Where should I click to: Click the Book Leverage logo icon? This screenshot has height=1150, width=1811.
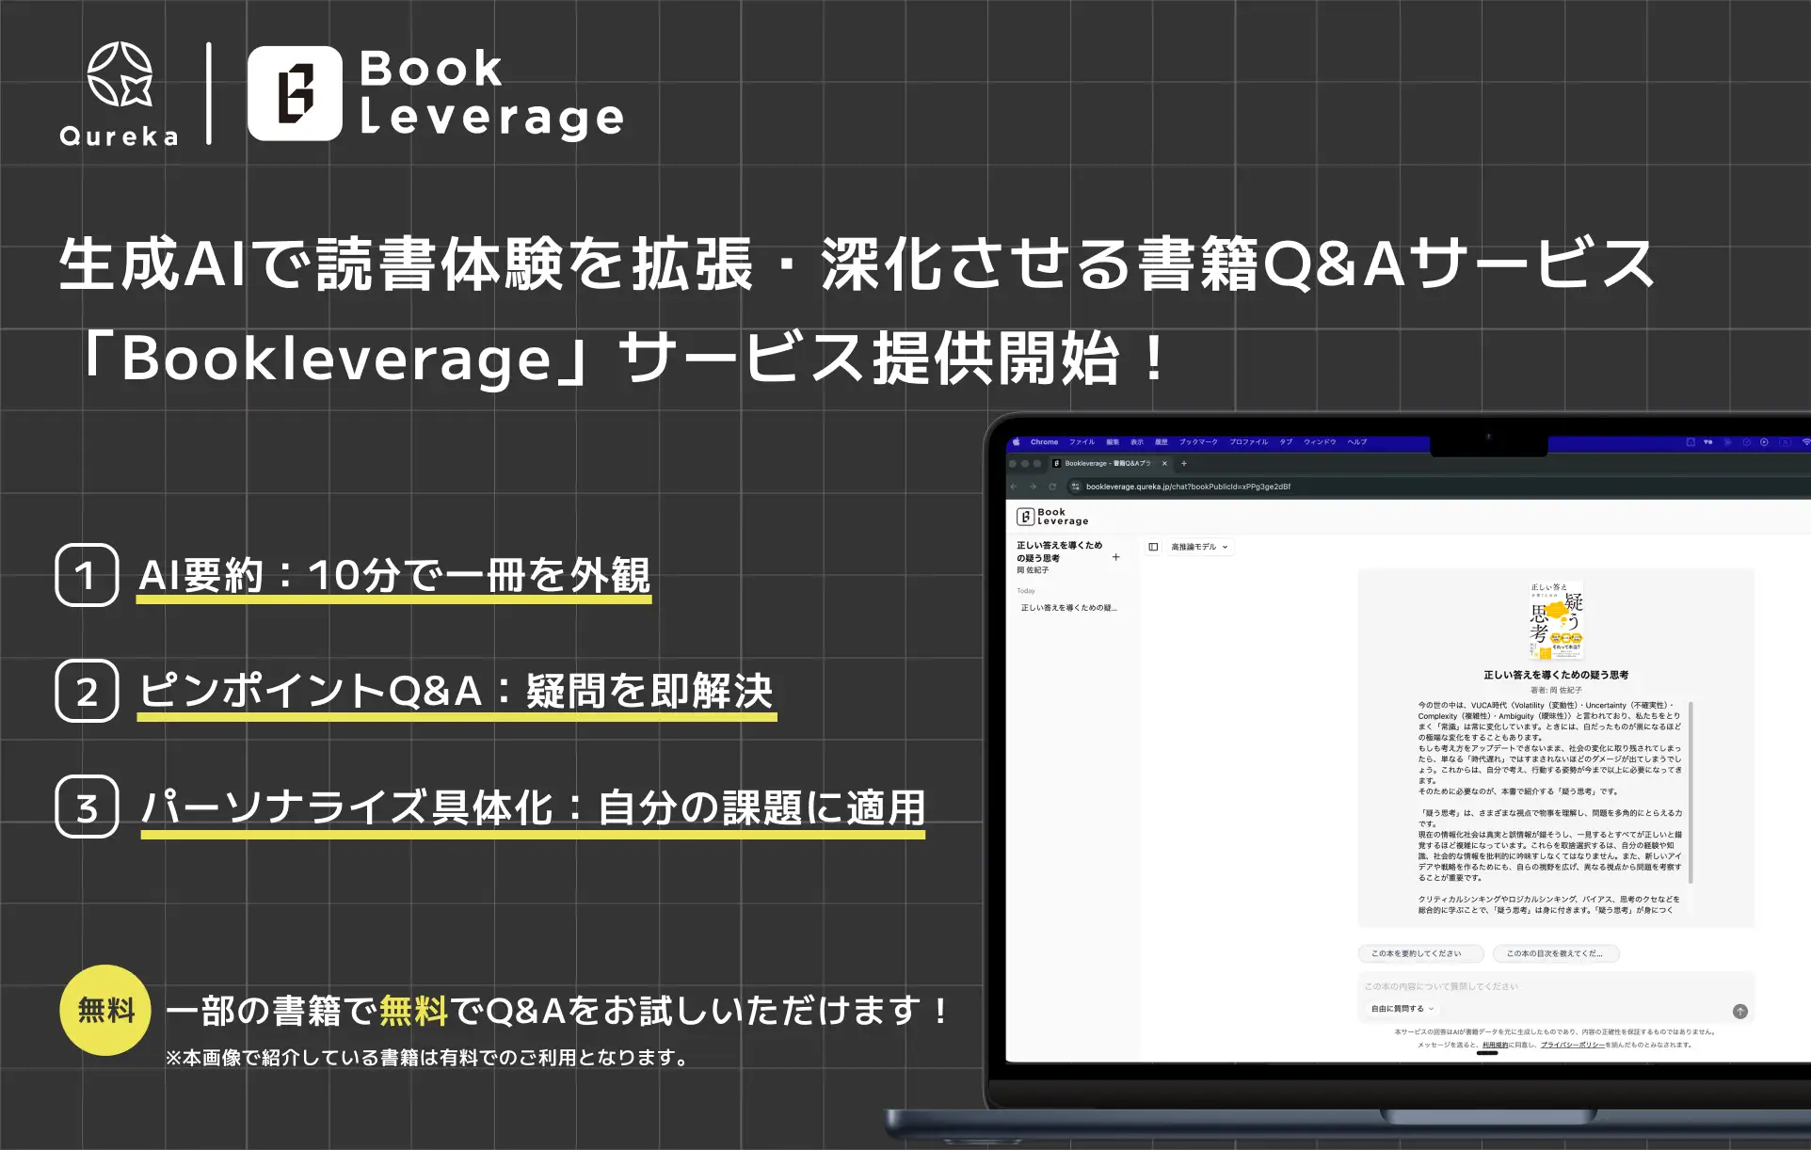tap(1025, 517)
